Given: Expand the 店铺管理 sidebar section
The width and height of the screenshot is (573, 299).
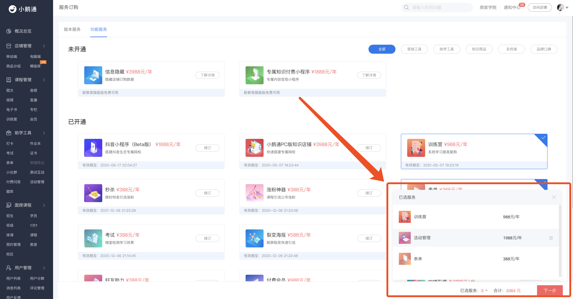Looking at the screenshot, I should pos(44,46).
